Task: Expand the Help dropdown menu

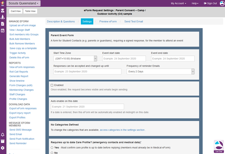Action: click(195, 3)
